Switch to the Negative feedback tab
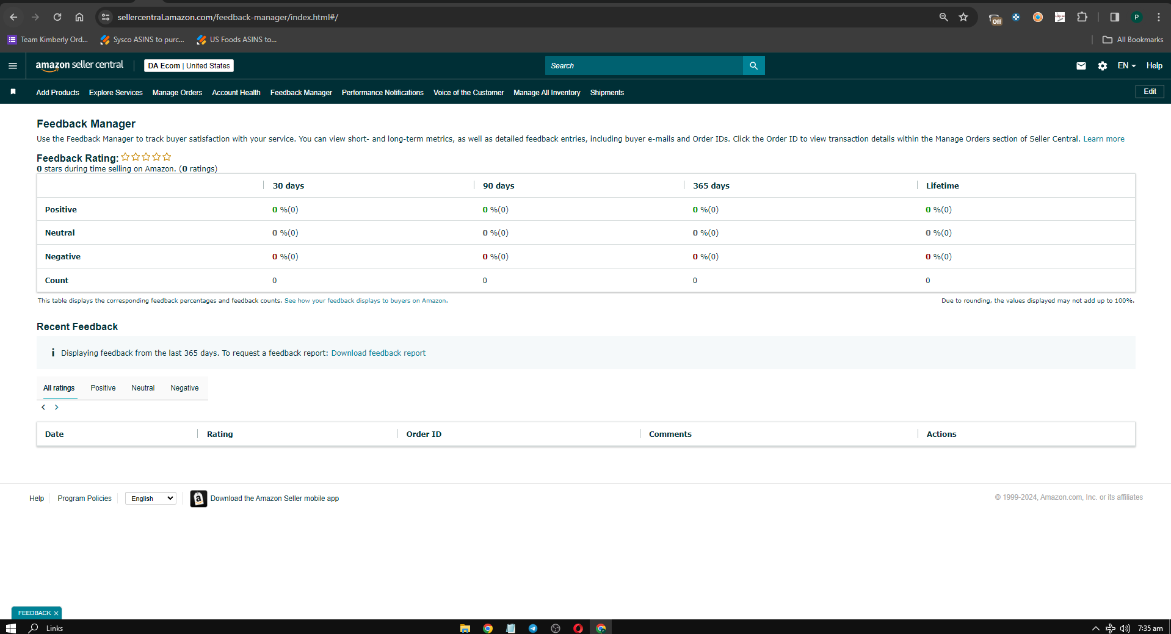Viewport: 1171px width, 634px height. [x=184, y=388]
